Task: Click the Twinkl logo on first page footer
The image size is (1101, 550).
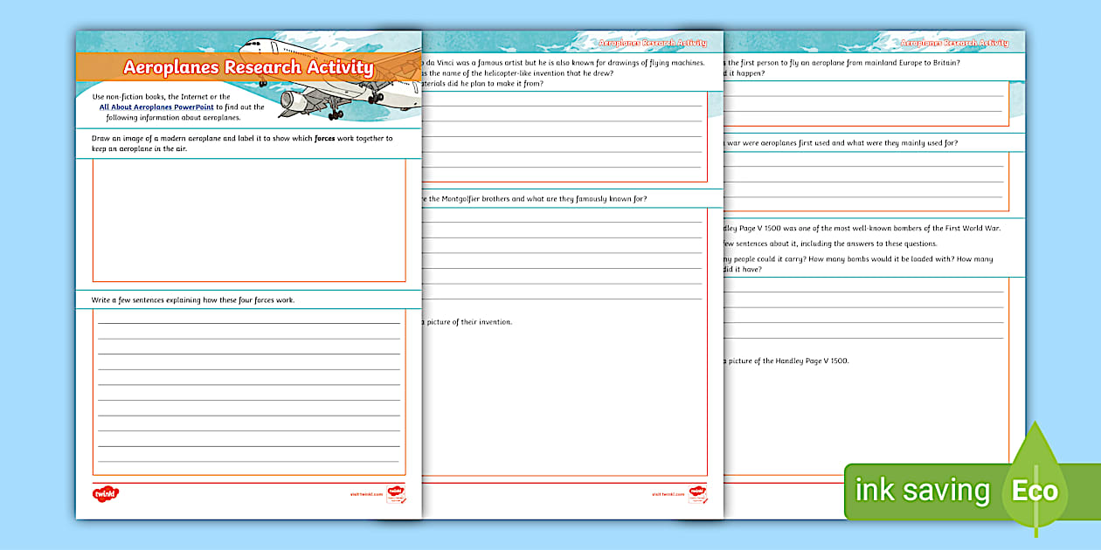Action: [105, 494]
